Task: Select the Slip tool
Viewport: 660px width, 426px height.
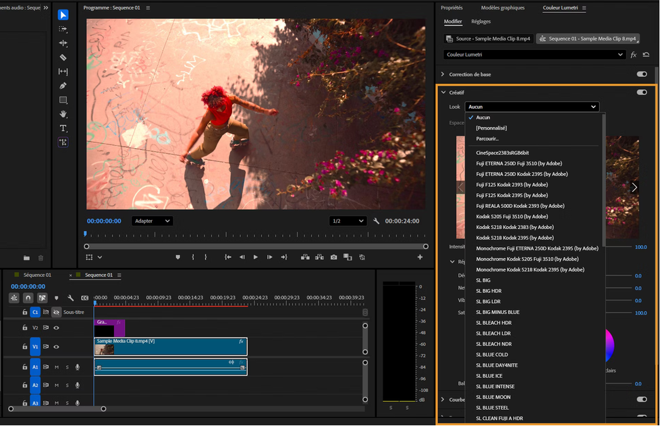Action: point(63,72)
